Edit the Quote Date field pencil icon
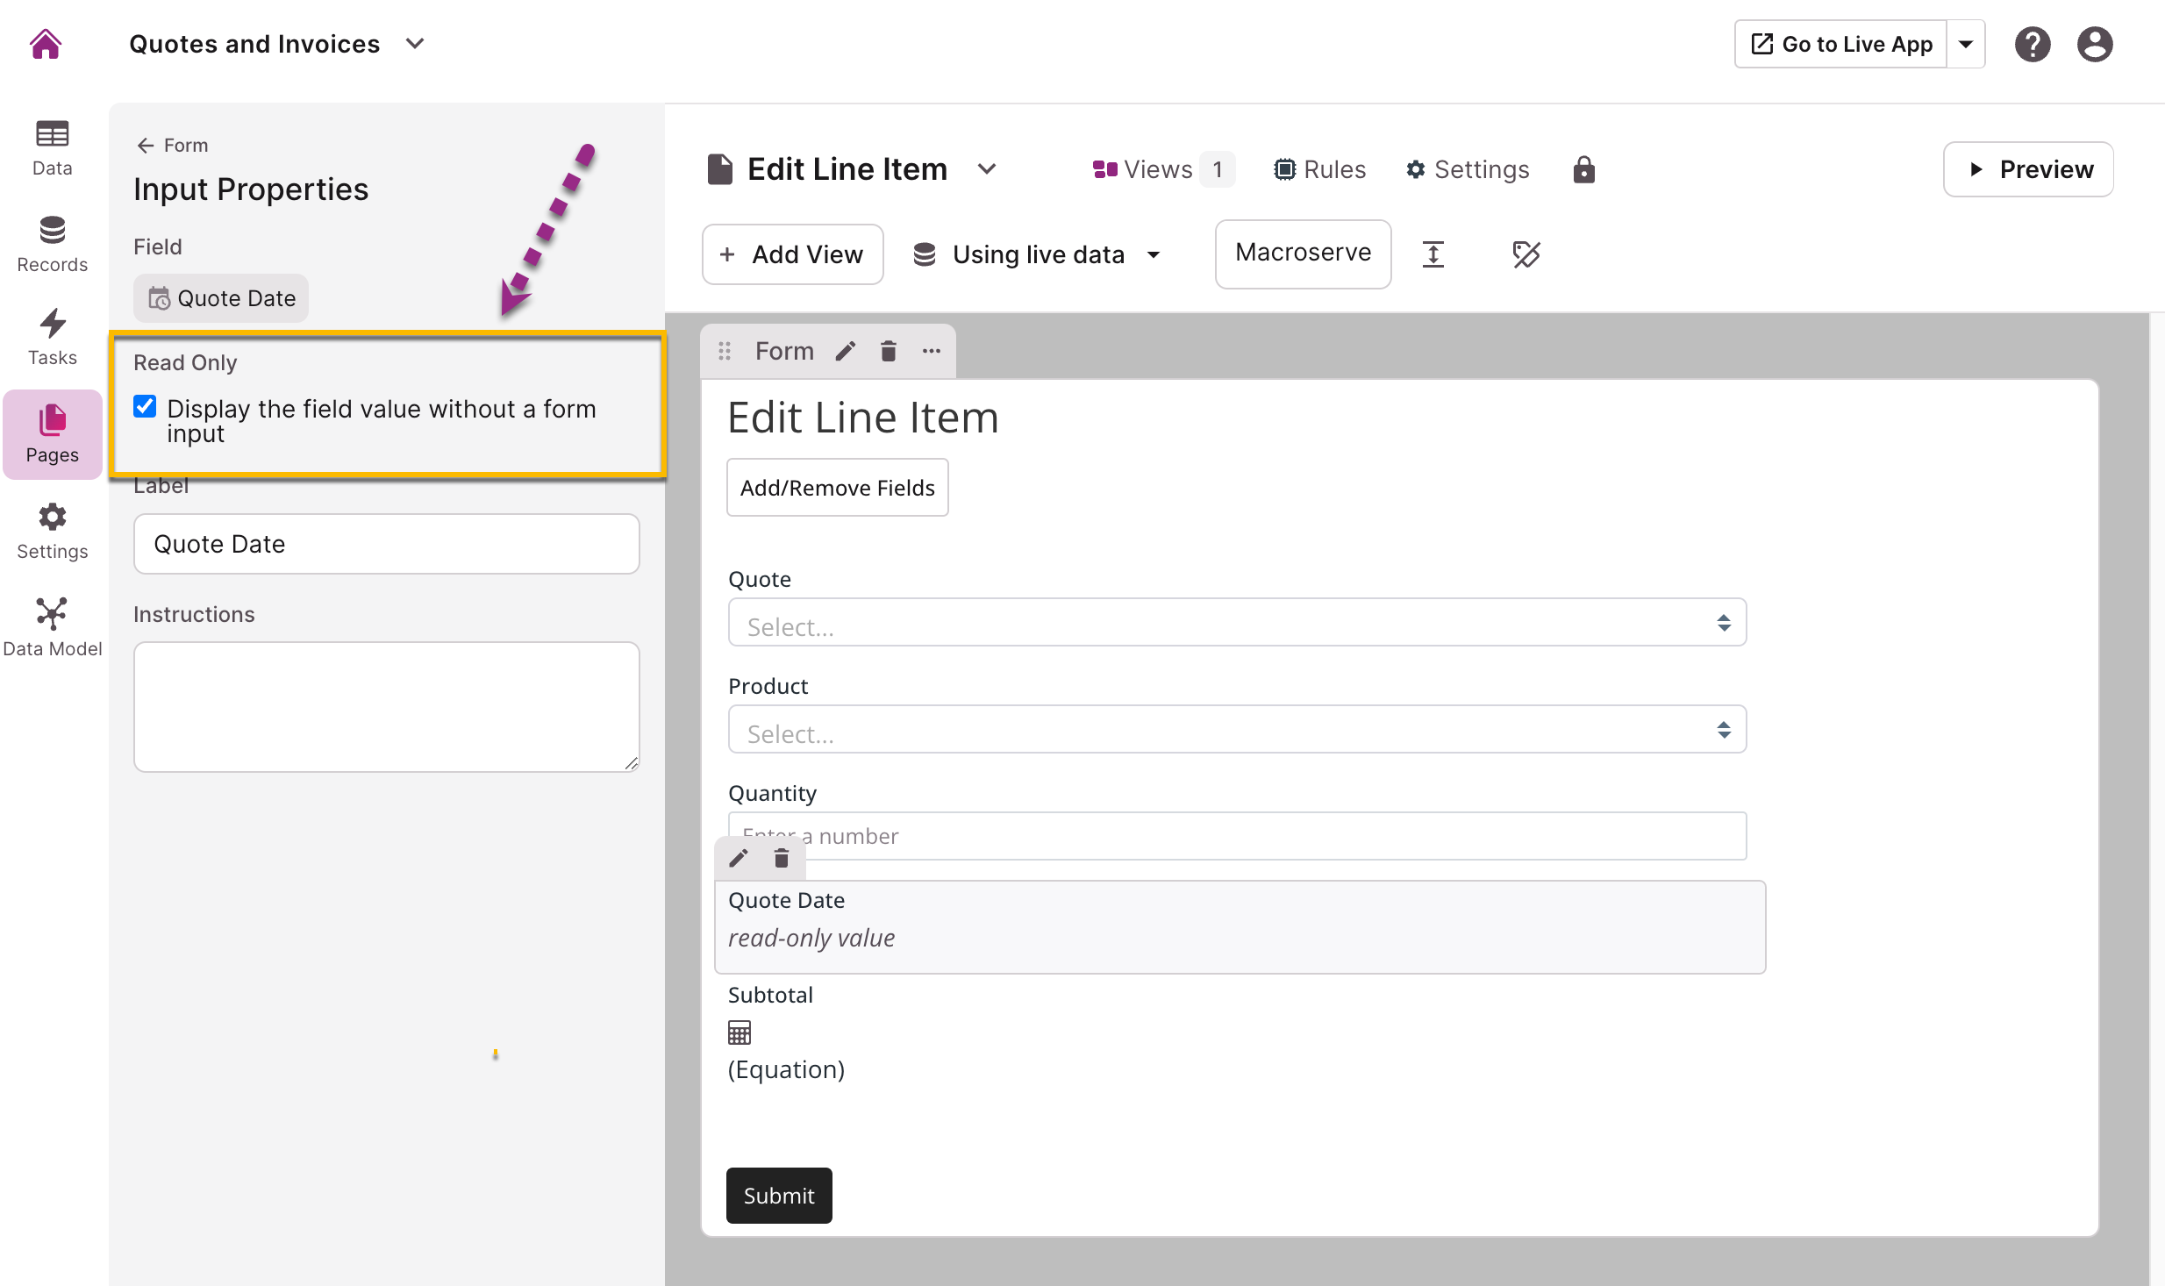 tap(739, 859)
